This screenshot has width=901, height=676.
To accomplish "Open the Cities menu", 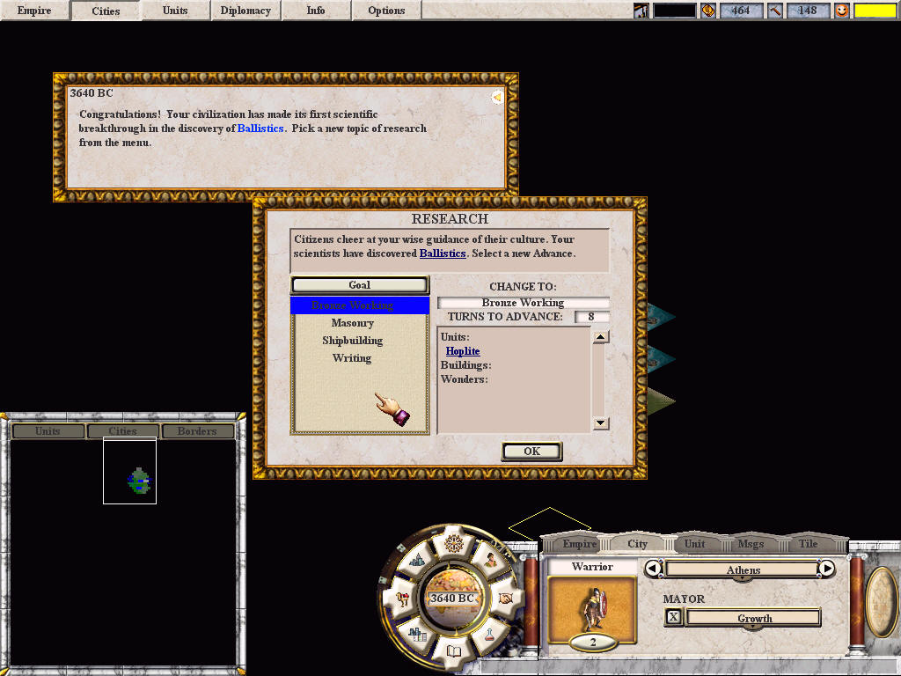I will 106,11.
